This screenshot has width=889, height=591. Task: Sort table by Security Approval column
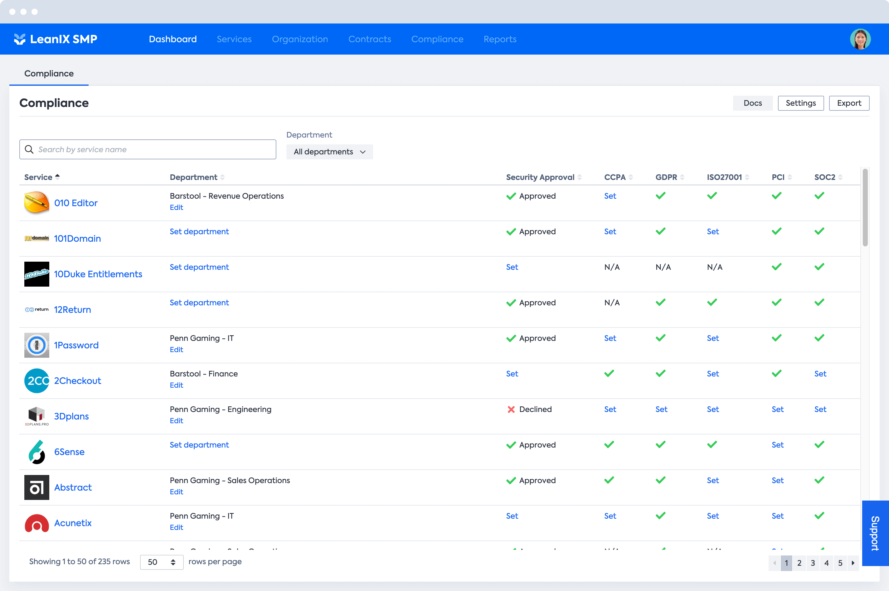click(543, 177)
